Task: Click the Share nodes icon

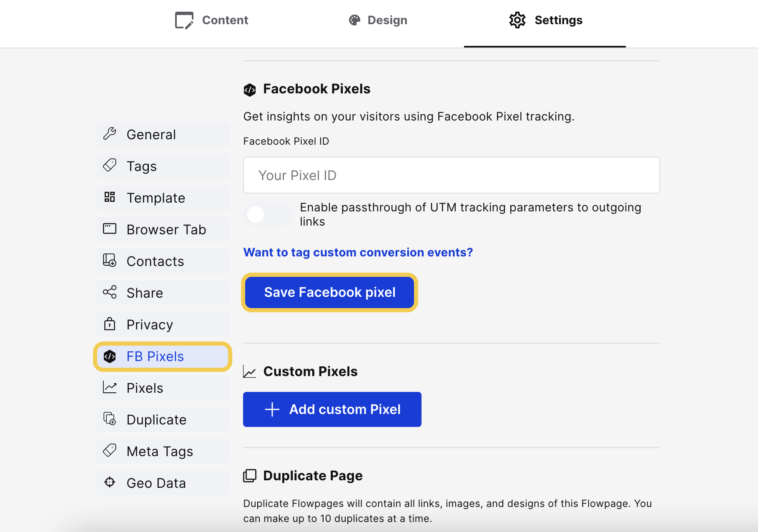Action: [x=110, y=292]
